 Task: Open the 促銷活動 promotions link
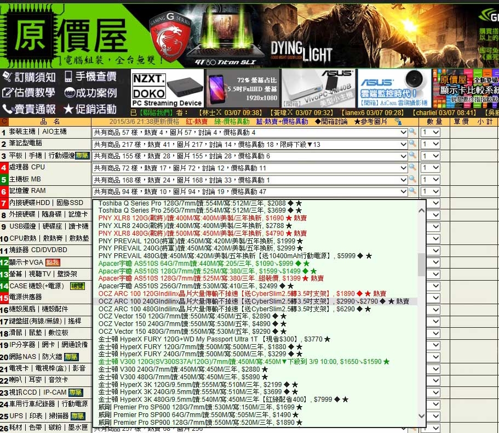pyautogui.click(x=90, y=109)
